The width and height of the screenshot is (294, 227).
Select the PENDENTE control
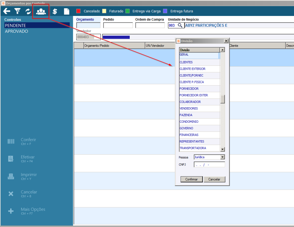click(x=37, y=25)
